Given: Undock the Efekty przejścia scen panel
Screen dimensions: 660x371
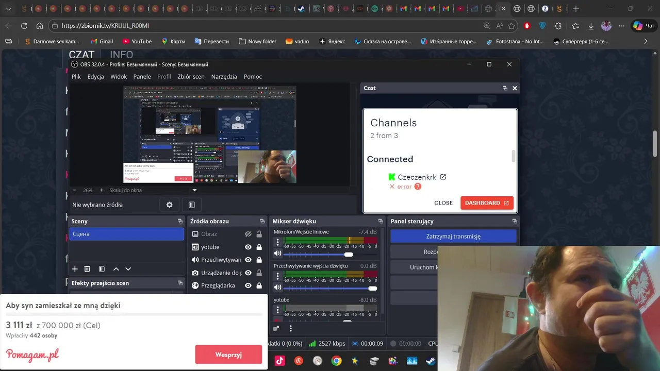Looking at the screenshot, I should pos(180,283).
